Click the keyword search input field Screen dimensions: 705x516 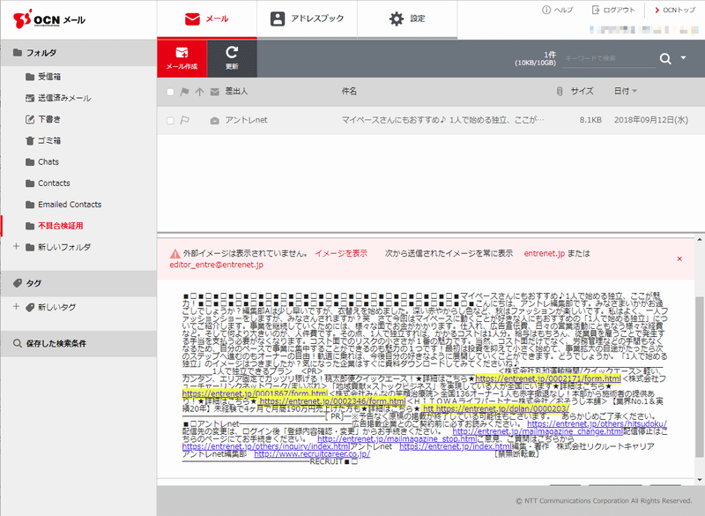609,58
